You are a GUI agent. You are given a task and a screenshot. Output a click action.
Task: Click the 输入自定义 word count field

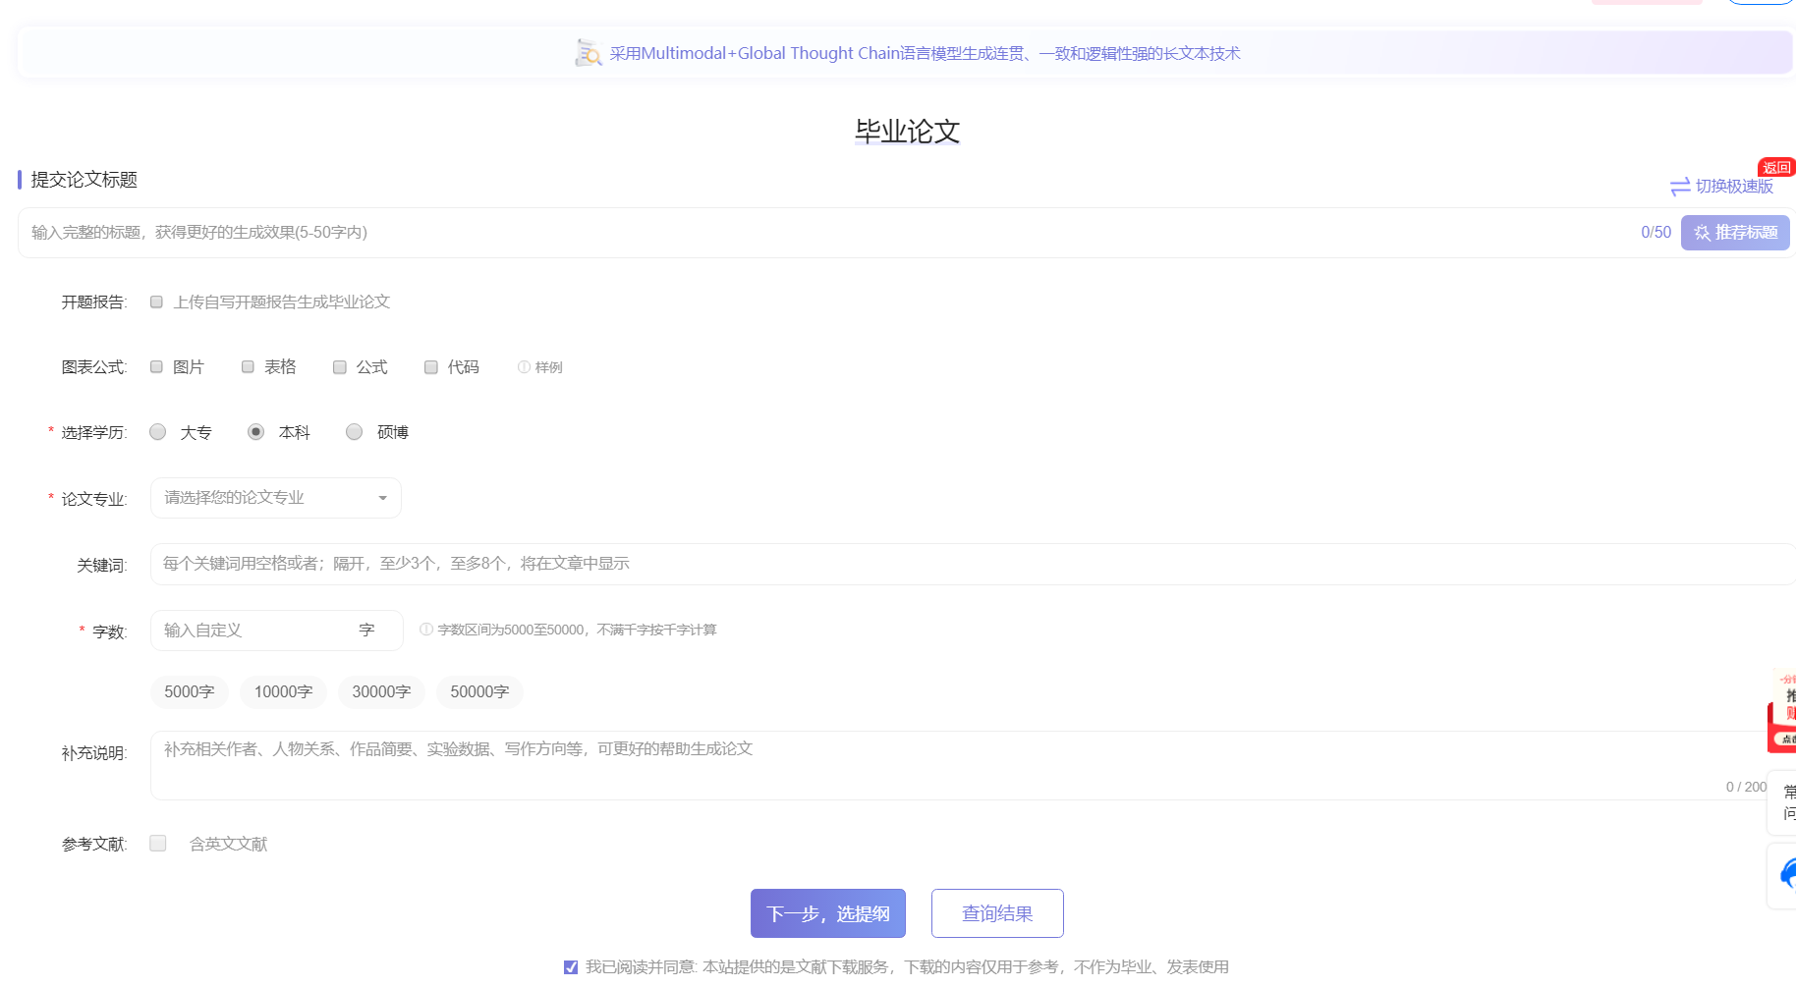277,631
